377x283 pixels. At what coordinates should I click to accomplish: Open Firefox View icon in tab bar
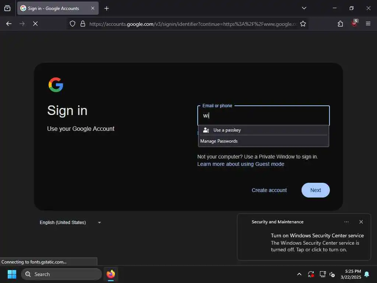tap(7, 8)
